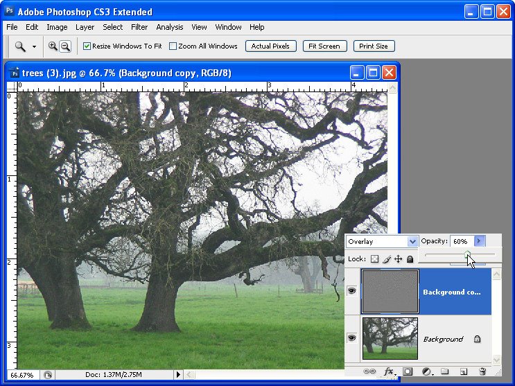515x386 pixels.
Task: Click the Doc: 1.37M/2.75M status text
Action: point(113,374)
